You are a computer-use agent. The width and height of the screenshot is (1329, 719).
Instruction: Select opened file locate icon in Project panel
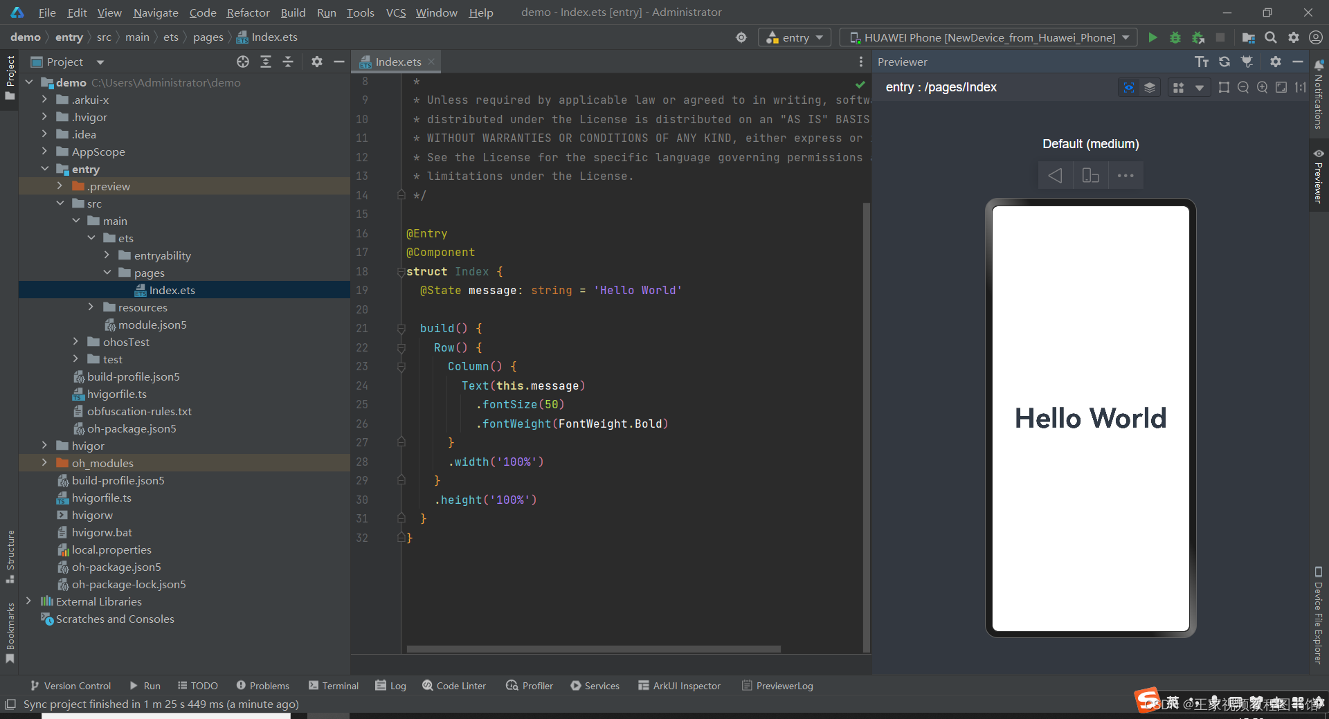click(243, 62)
